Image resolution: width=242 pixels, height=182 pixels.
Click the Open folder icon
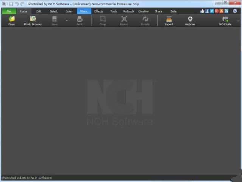coord(12,21)
